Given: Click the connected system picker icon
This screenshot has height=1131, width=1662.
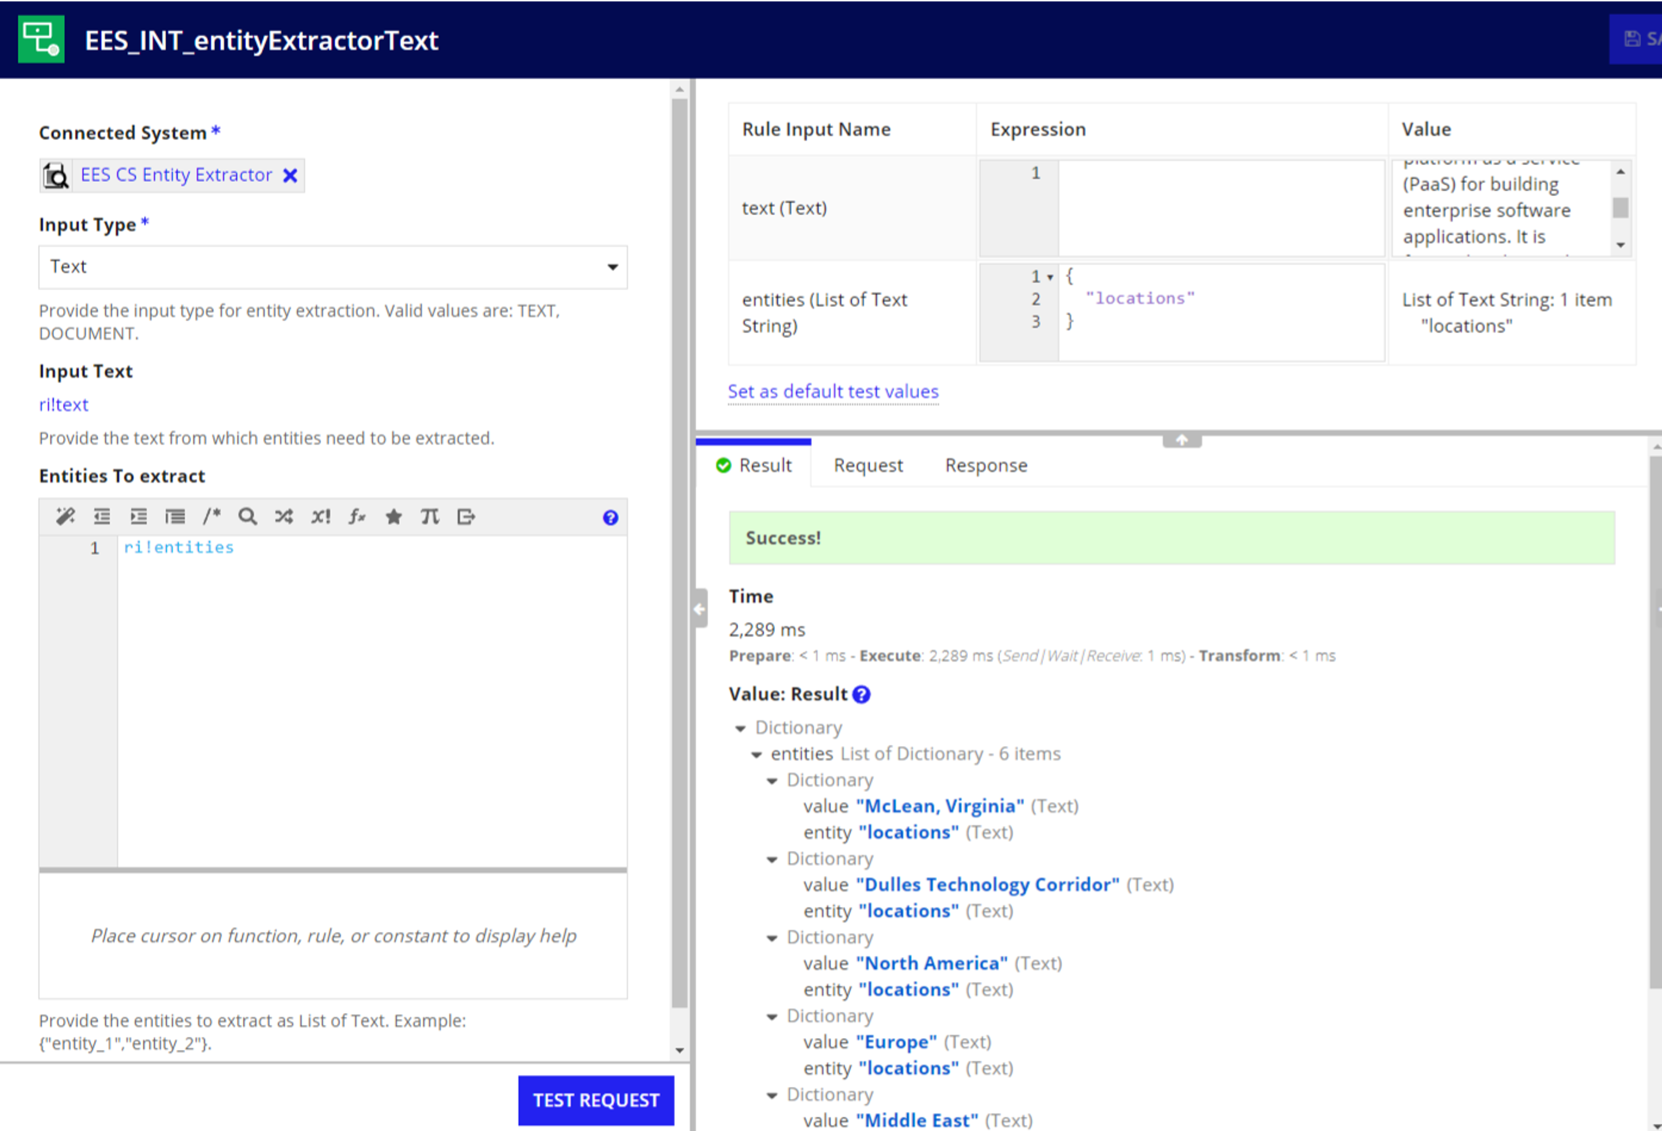Looking at the screenshot, I should click(56, 175).
